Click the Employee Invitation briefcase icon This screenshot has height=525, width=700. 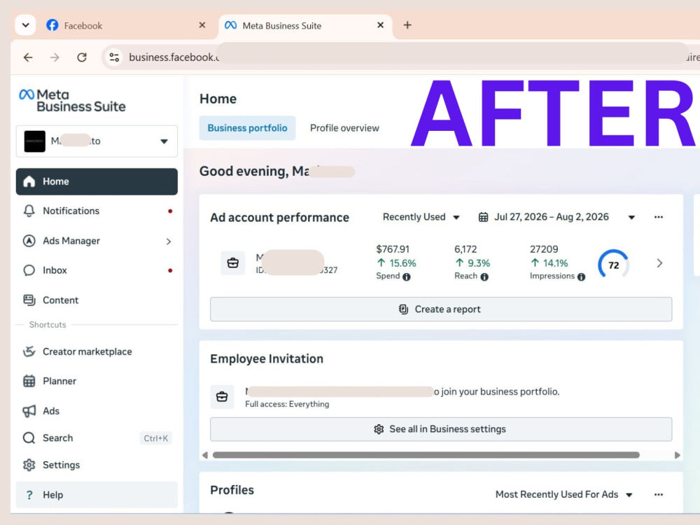[222, 396]
